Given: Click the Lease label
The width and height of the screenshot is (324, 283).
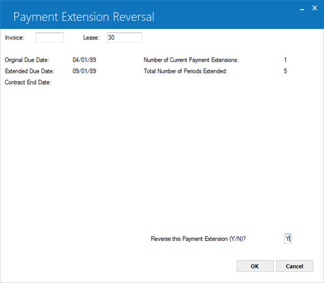Looking at the screenshot, I should click(91, 37).
